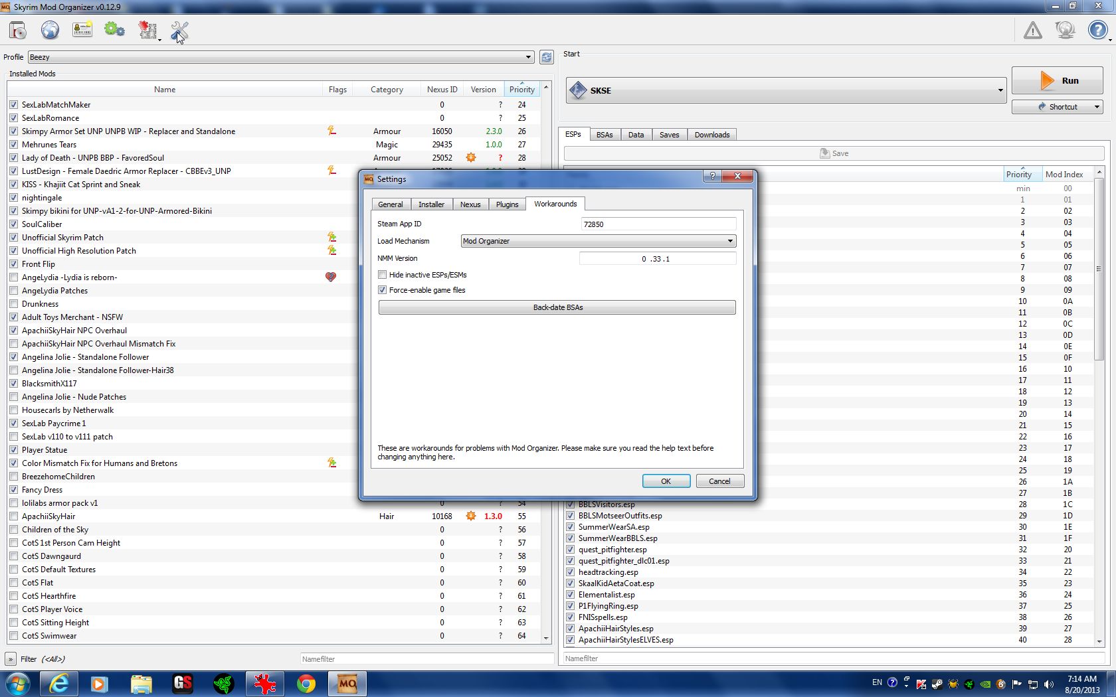The image size is (1116, 697).
Task: Click OK in the Settings dialog
Action: click(666, 481)
